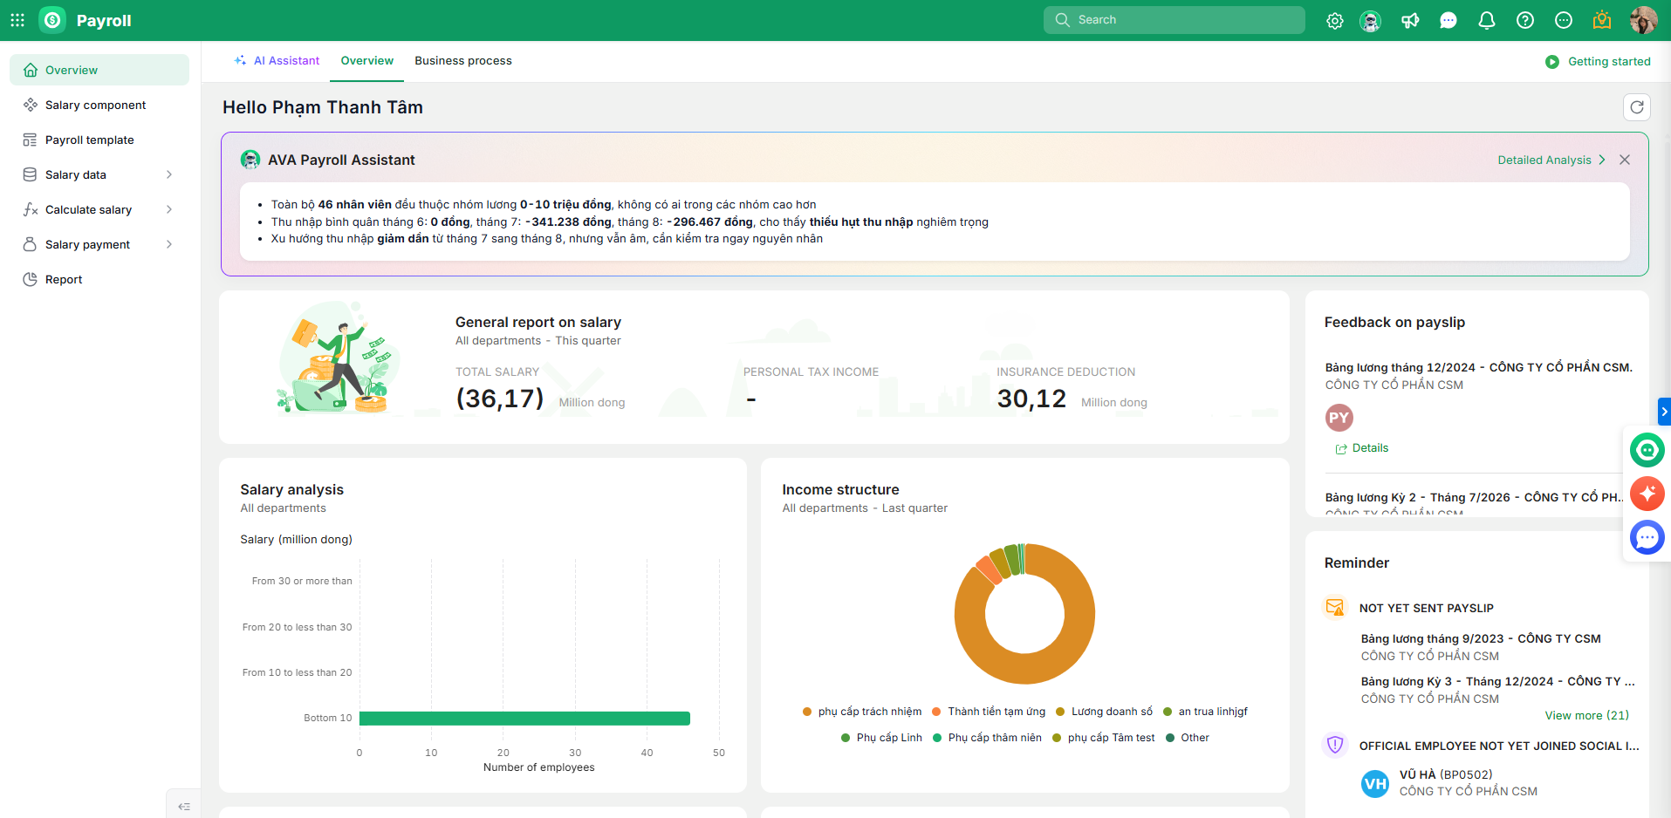Image resolution: width=1671 pixels, height=818 pixels.
Task: Toggle phụ cấp trách nhiệm legend swatch
Action: pos(807,712)
